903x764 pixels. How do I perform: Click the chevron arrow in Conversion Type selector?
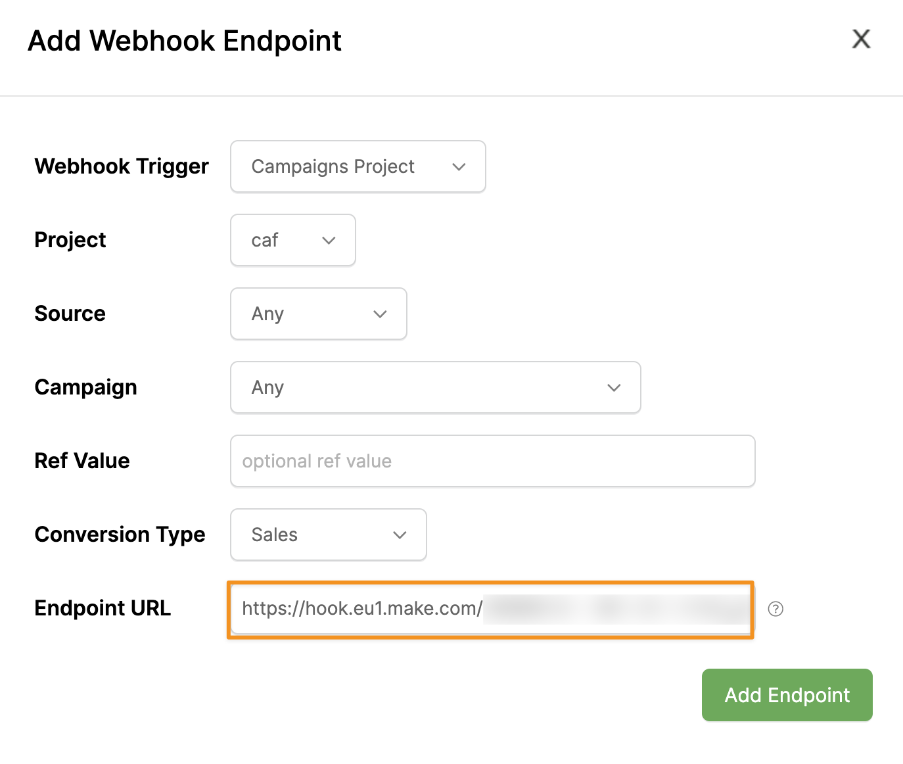(x=400, y=535)
